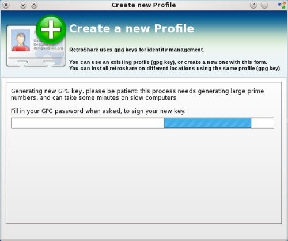Click the blue filled progress bar chunk
Image resolution: width=288 pixels, height=241 pixels.
(x=207, y=123)
